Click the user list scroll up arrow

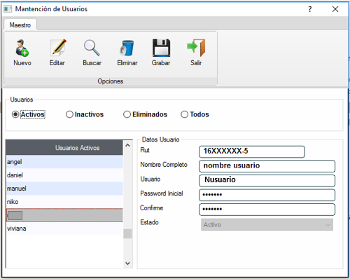click(x=127, y=145)
